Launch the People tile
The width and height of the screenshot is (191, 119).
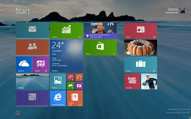point(32,47)
